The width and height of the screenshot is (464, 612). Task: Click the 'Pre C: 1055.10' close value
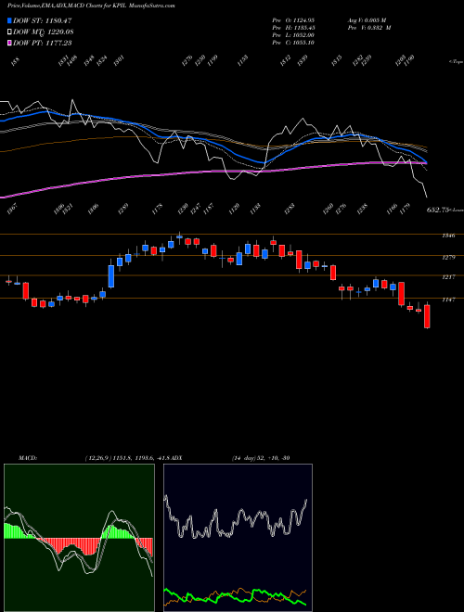[293, 43]
